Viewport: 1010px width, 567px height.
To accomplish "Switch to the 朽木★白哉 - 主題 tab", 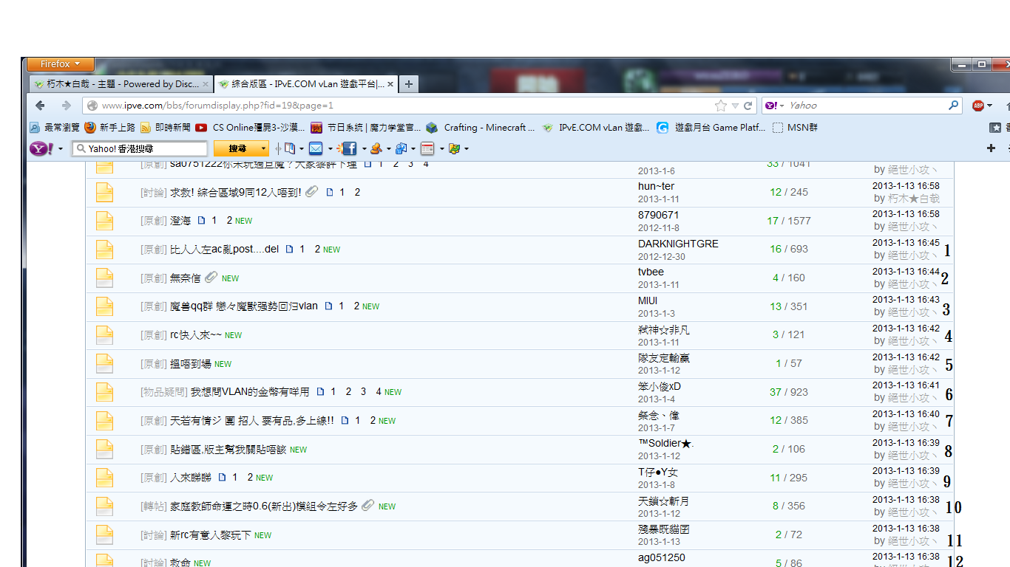I will tap(118, 84).
